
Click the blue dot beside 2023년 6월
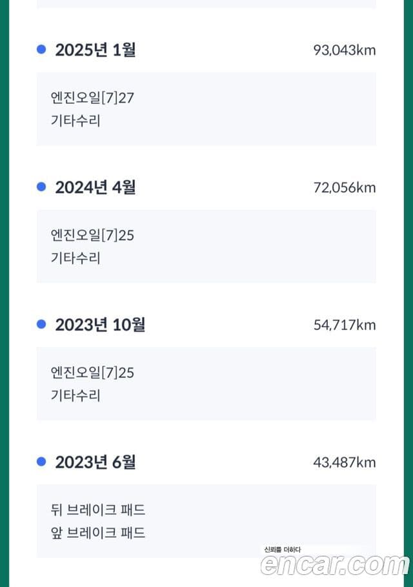tap(41, 461)
